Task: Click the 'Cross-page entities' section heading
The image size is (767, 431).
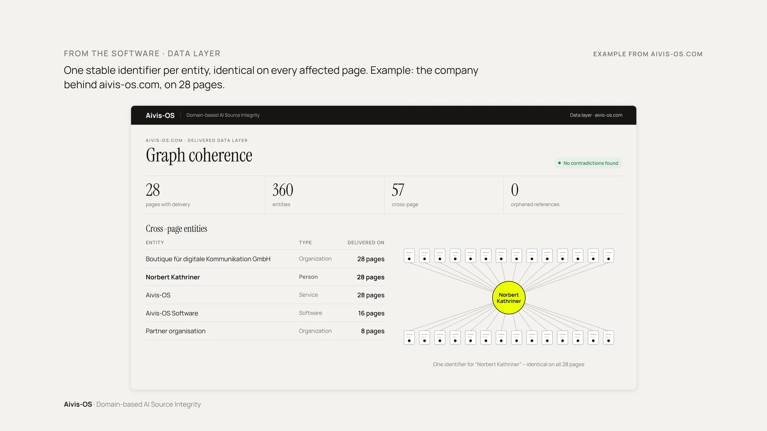Action: point(176,229)
